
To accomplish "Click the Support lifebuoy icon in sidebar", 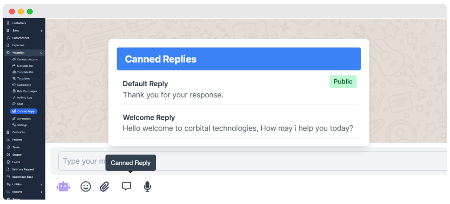I will pyautogui.click(x=8, y=155).
